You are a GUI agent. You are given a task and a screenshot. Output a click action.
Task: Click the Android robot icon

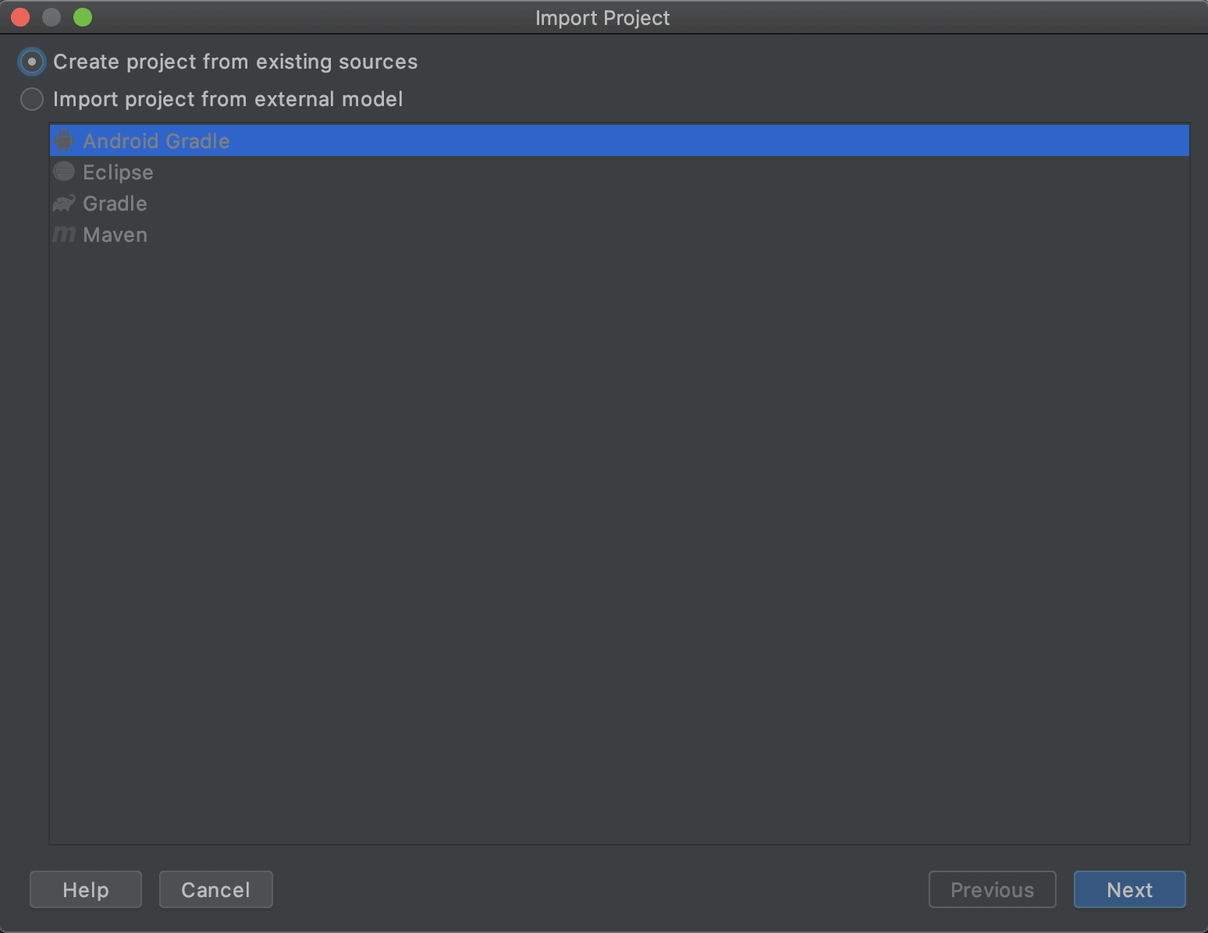(64, 141)
